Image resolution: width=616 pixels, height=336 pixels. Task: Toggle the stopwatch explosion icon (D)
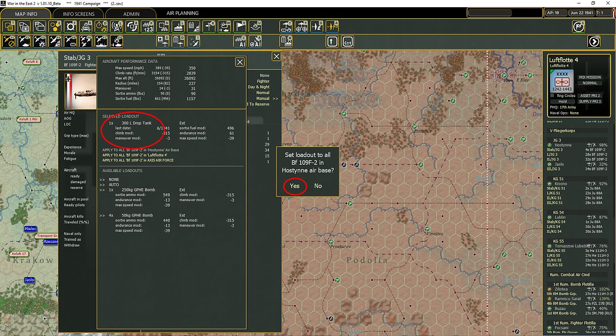tap(101, 26)
